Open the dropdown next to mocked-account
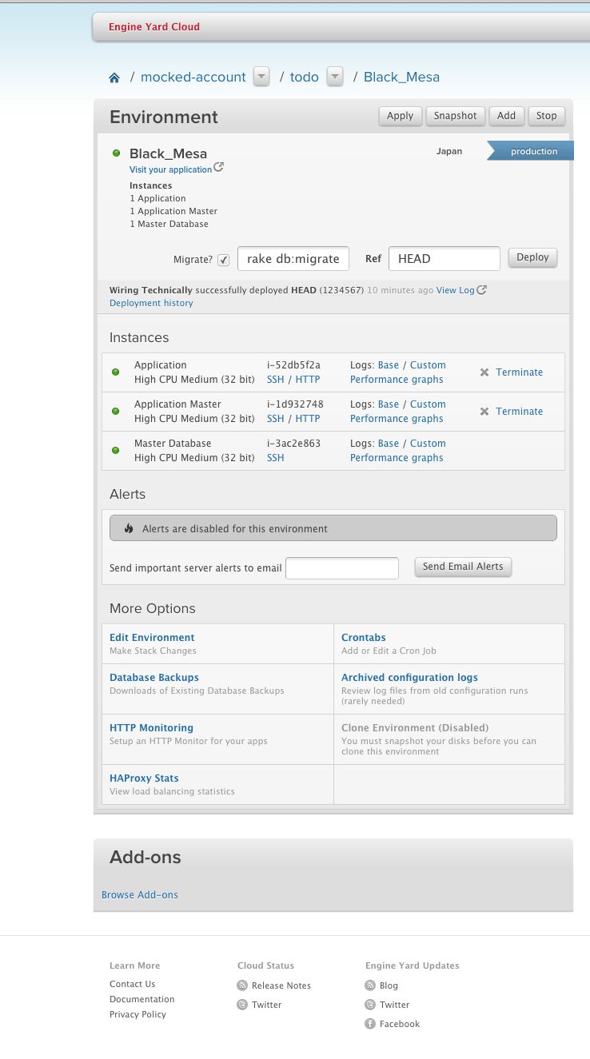This screenshot has height=1059, width=590. pyautogui.click(x=261, y=77)
